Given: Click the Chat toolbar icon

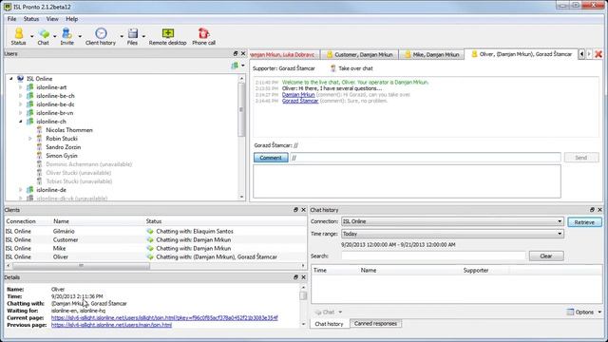Looking at the screenshot, I should coord(43,36).
